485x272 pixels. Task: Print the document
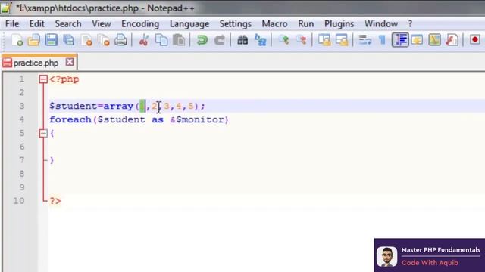tap(120, 40)
